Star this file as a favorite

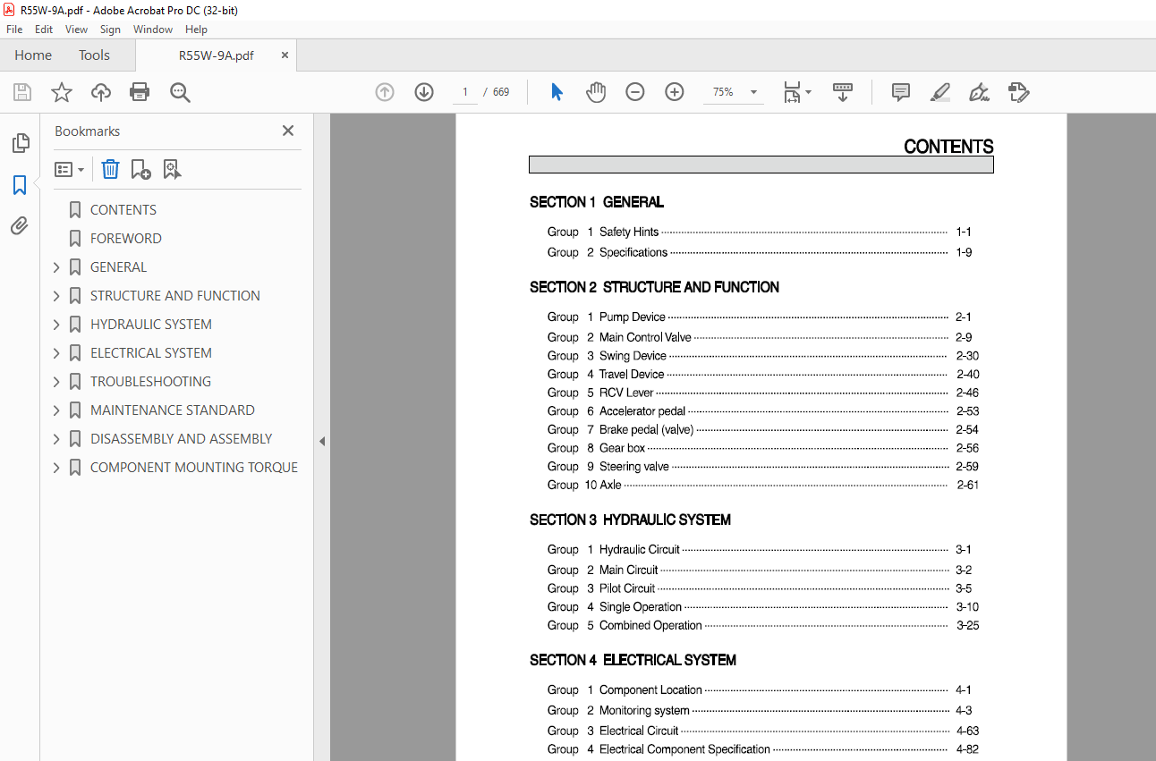click(62, 92)
